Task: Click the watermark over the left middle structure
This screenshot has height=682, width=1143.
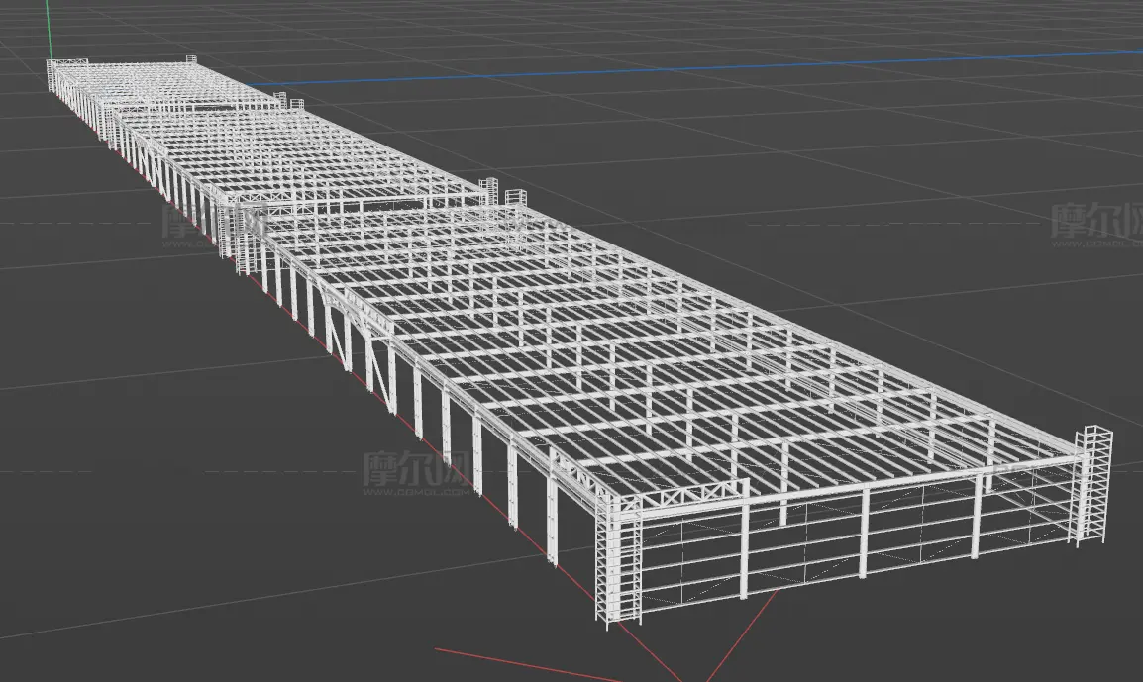Action: click(211, 225)
